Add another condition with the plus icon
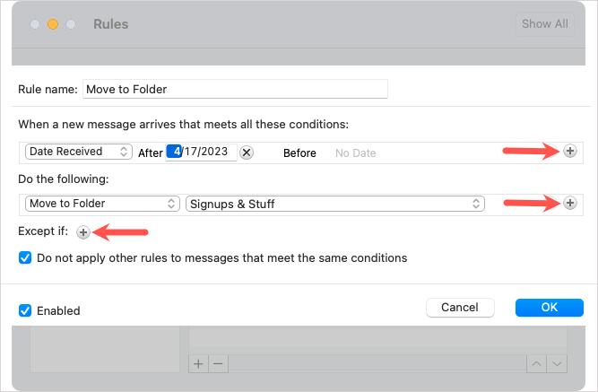Screen dimensions: 598x392 pos(569,152)
